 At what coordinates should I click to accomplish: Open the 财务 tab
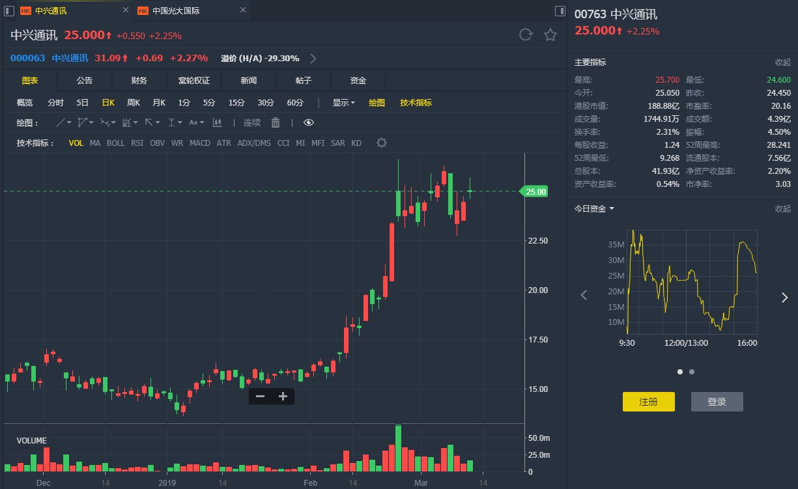tap(139, 81)
